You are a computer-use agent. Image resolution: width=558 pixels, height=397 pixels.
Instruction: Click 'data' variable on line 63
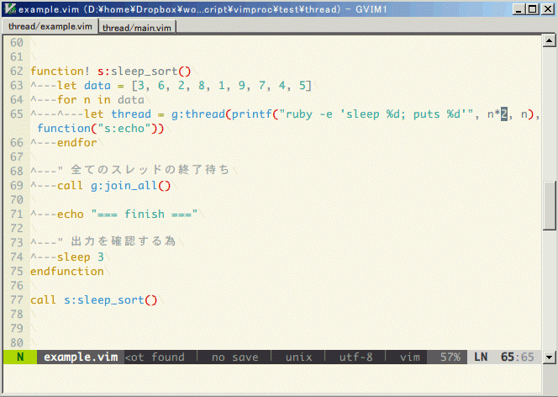[97, 86]
